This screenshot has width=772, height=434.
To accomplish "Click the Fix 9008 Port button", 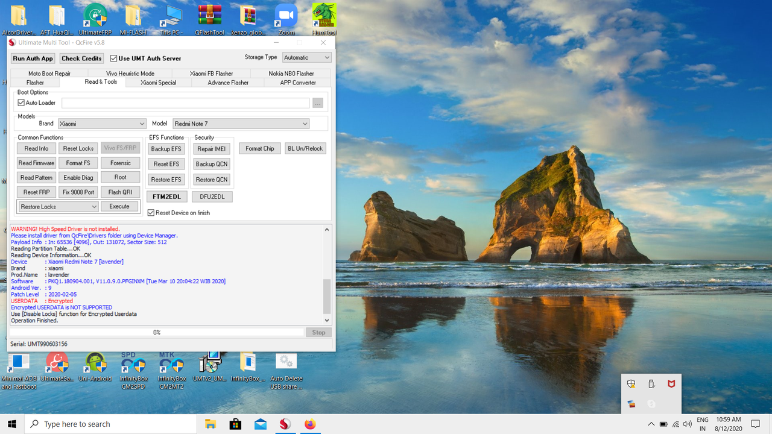I will tap(78, 192).
